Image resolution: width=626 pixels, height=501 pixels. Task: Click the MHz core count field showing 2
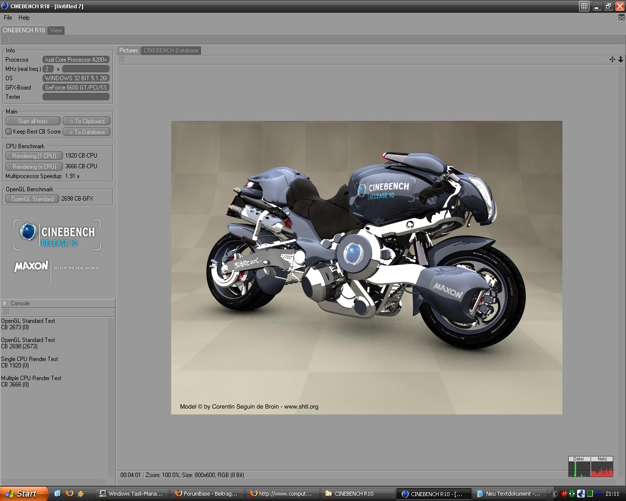pos(48,69)
